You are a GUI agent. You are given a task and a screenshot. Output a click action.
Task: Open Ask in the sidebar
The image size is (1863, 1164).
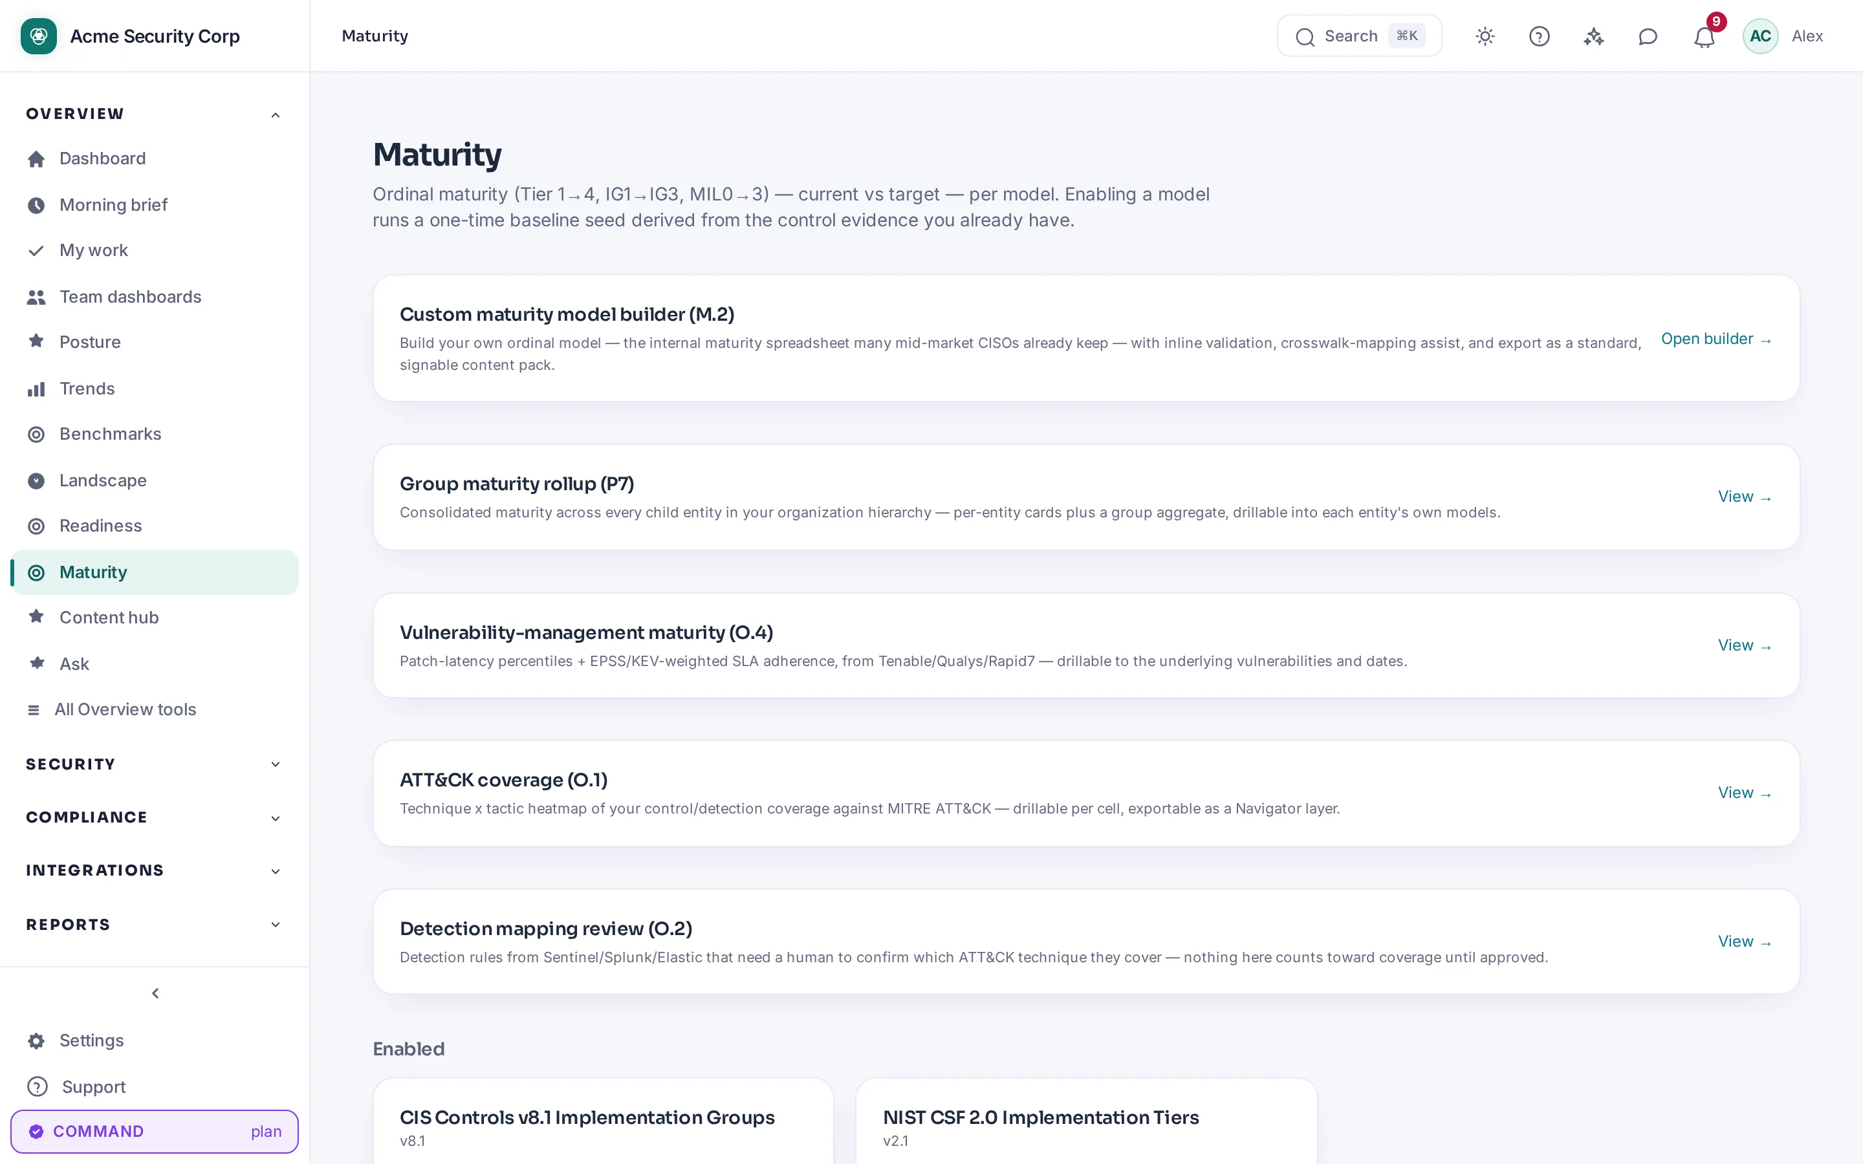[x=154, y=663]
